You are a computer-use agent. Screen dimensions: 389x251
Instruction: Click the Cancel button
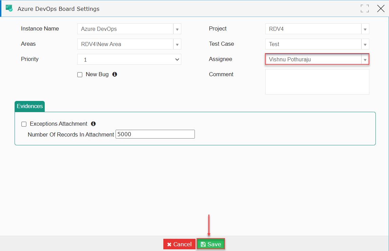179,244
